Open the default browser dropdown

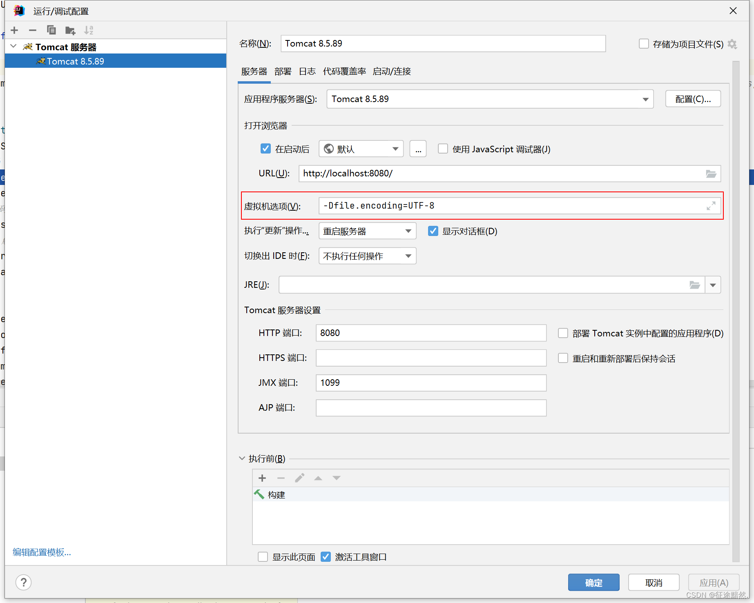361,149
